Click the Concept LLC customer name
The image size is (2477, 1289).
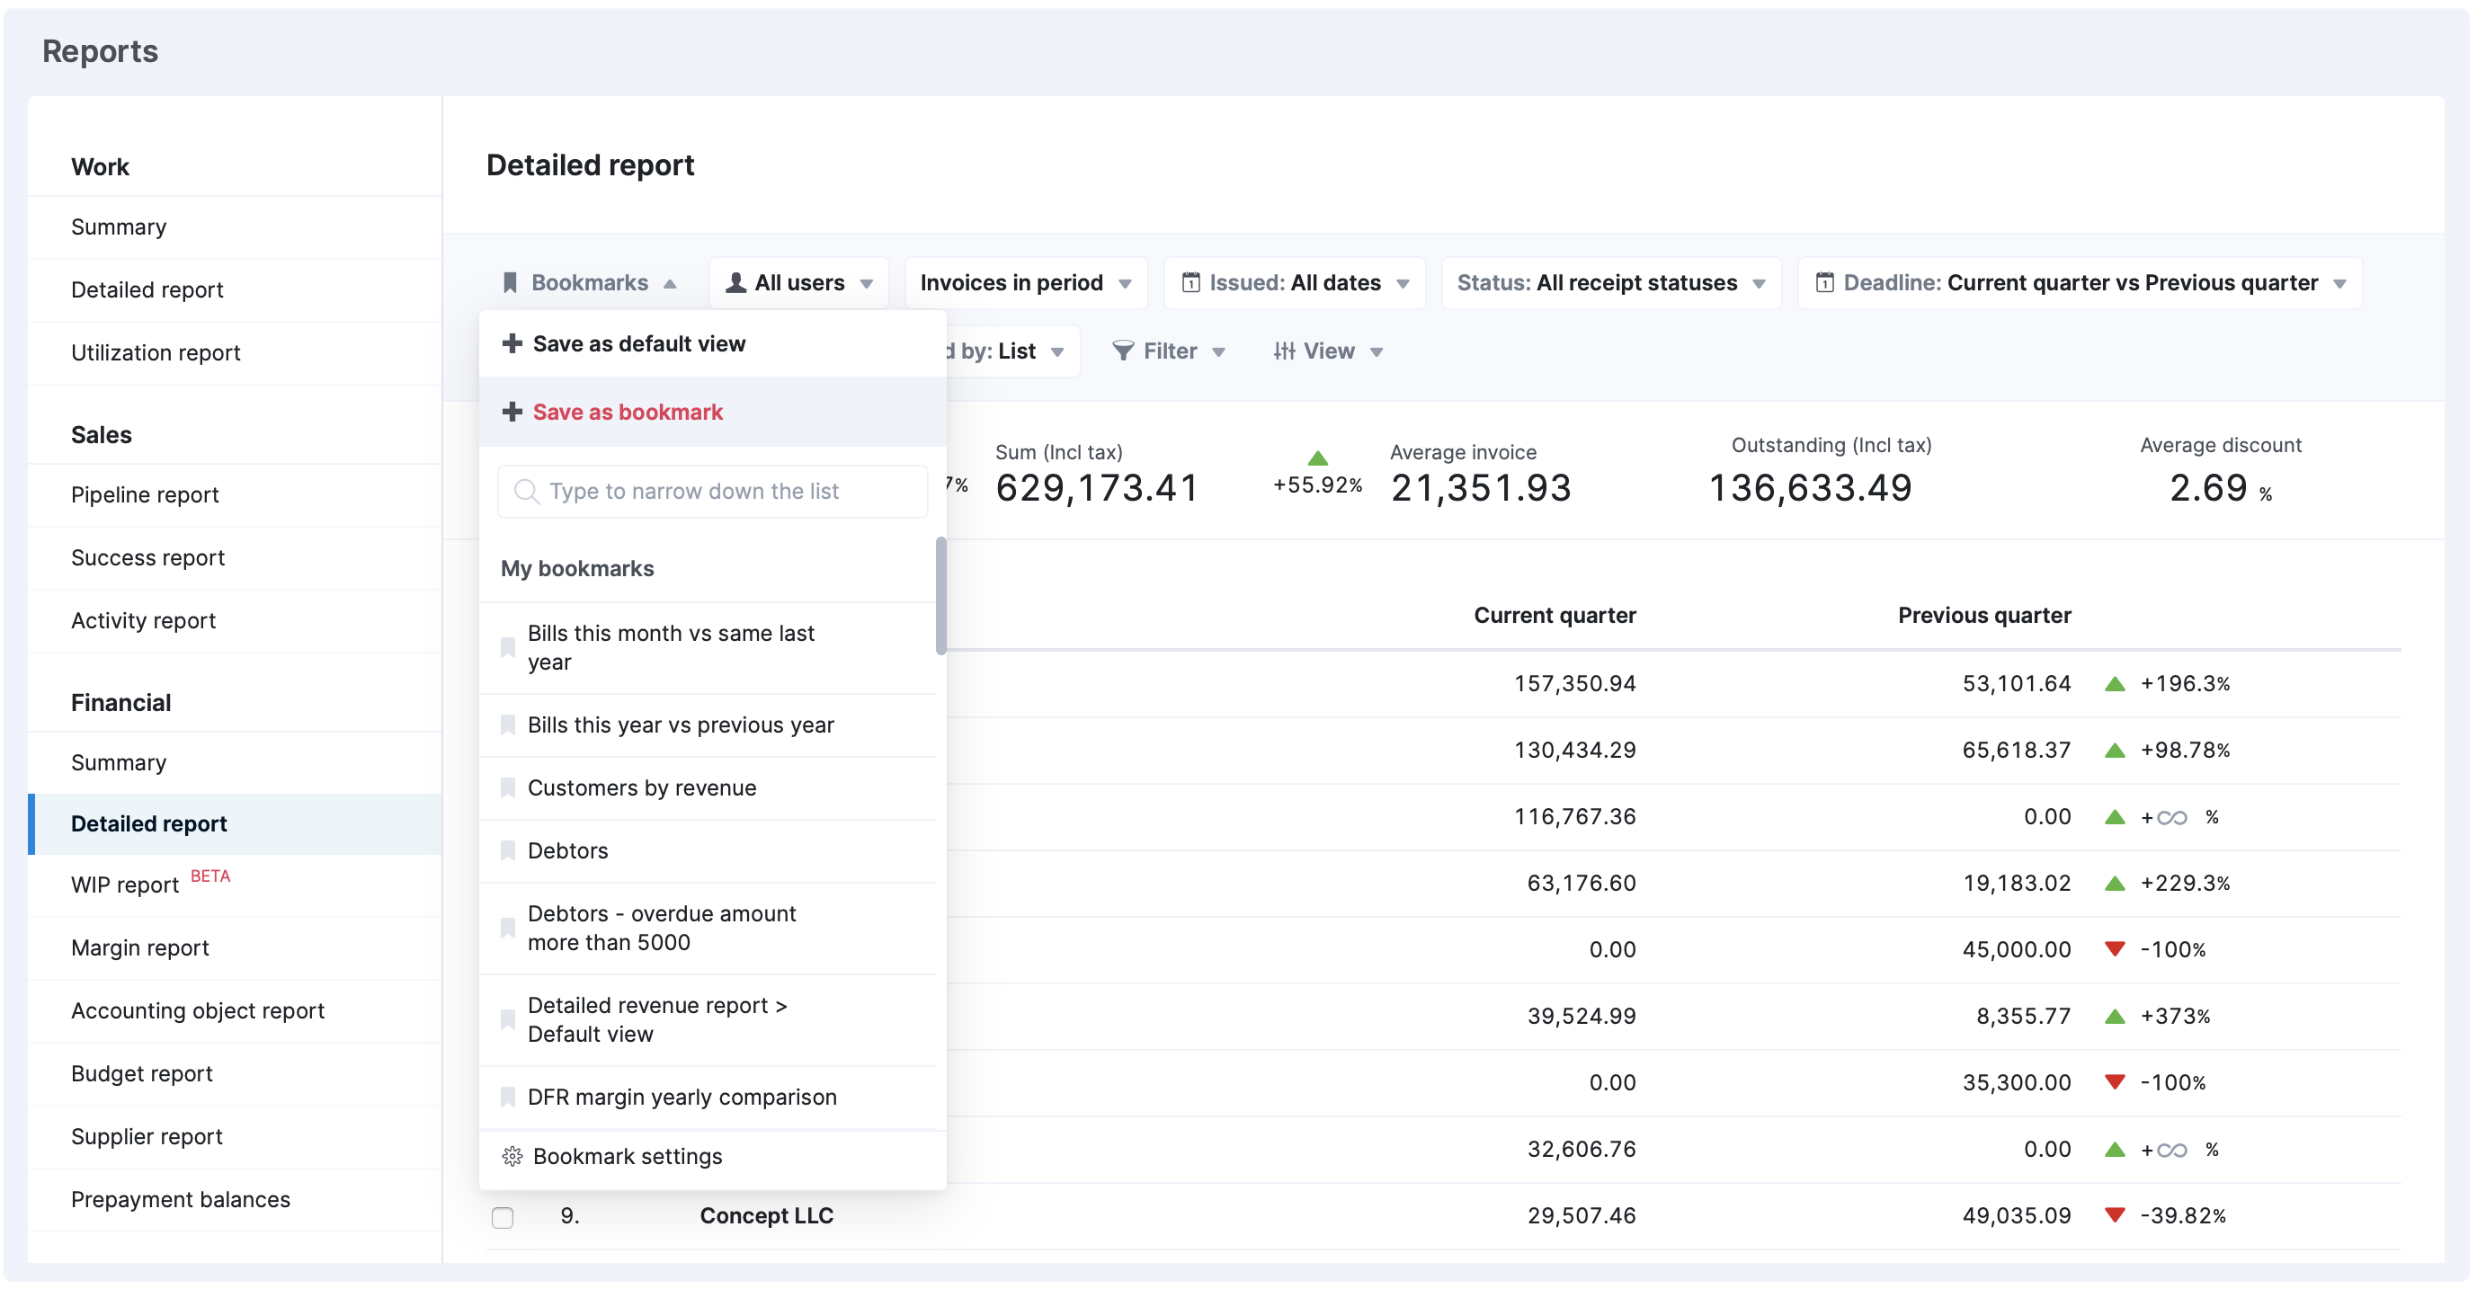[x=766, y=1215]
